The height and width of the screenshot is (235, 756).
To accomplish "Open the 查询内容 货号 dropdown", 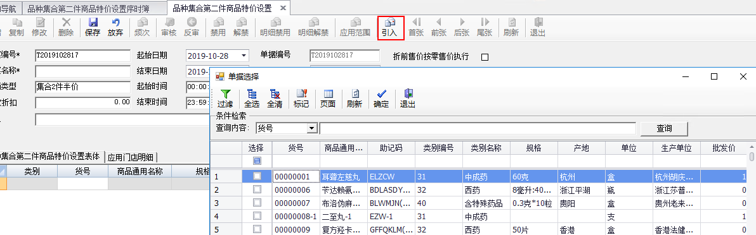I will click(312, 128).
